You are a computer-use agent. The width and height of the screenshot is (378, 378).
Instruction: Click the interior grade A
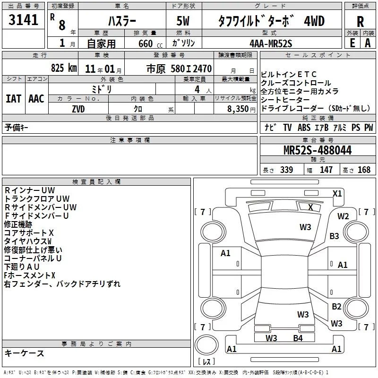pyautogui.click(x=368, y=43)
